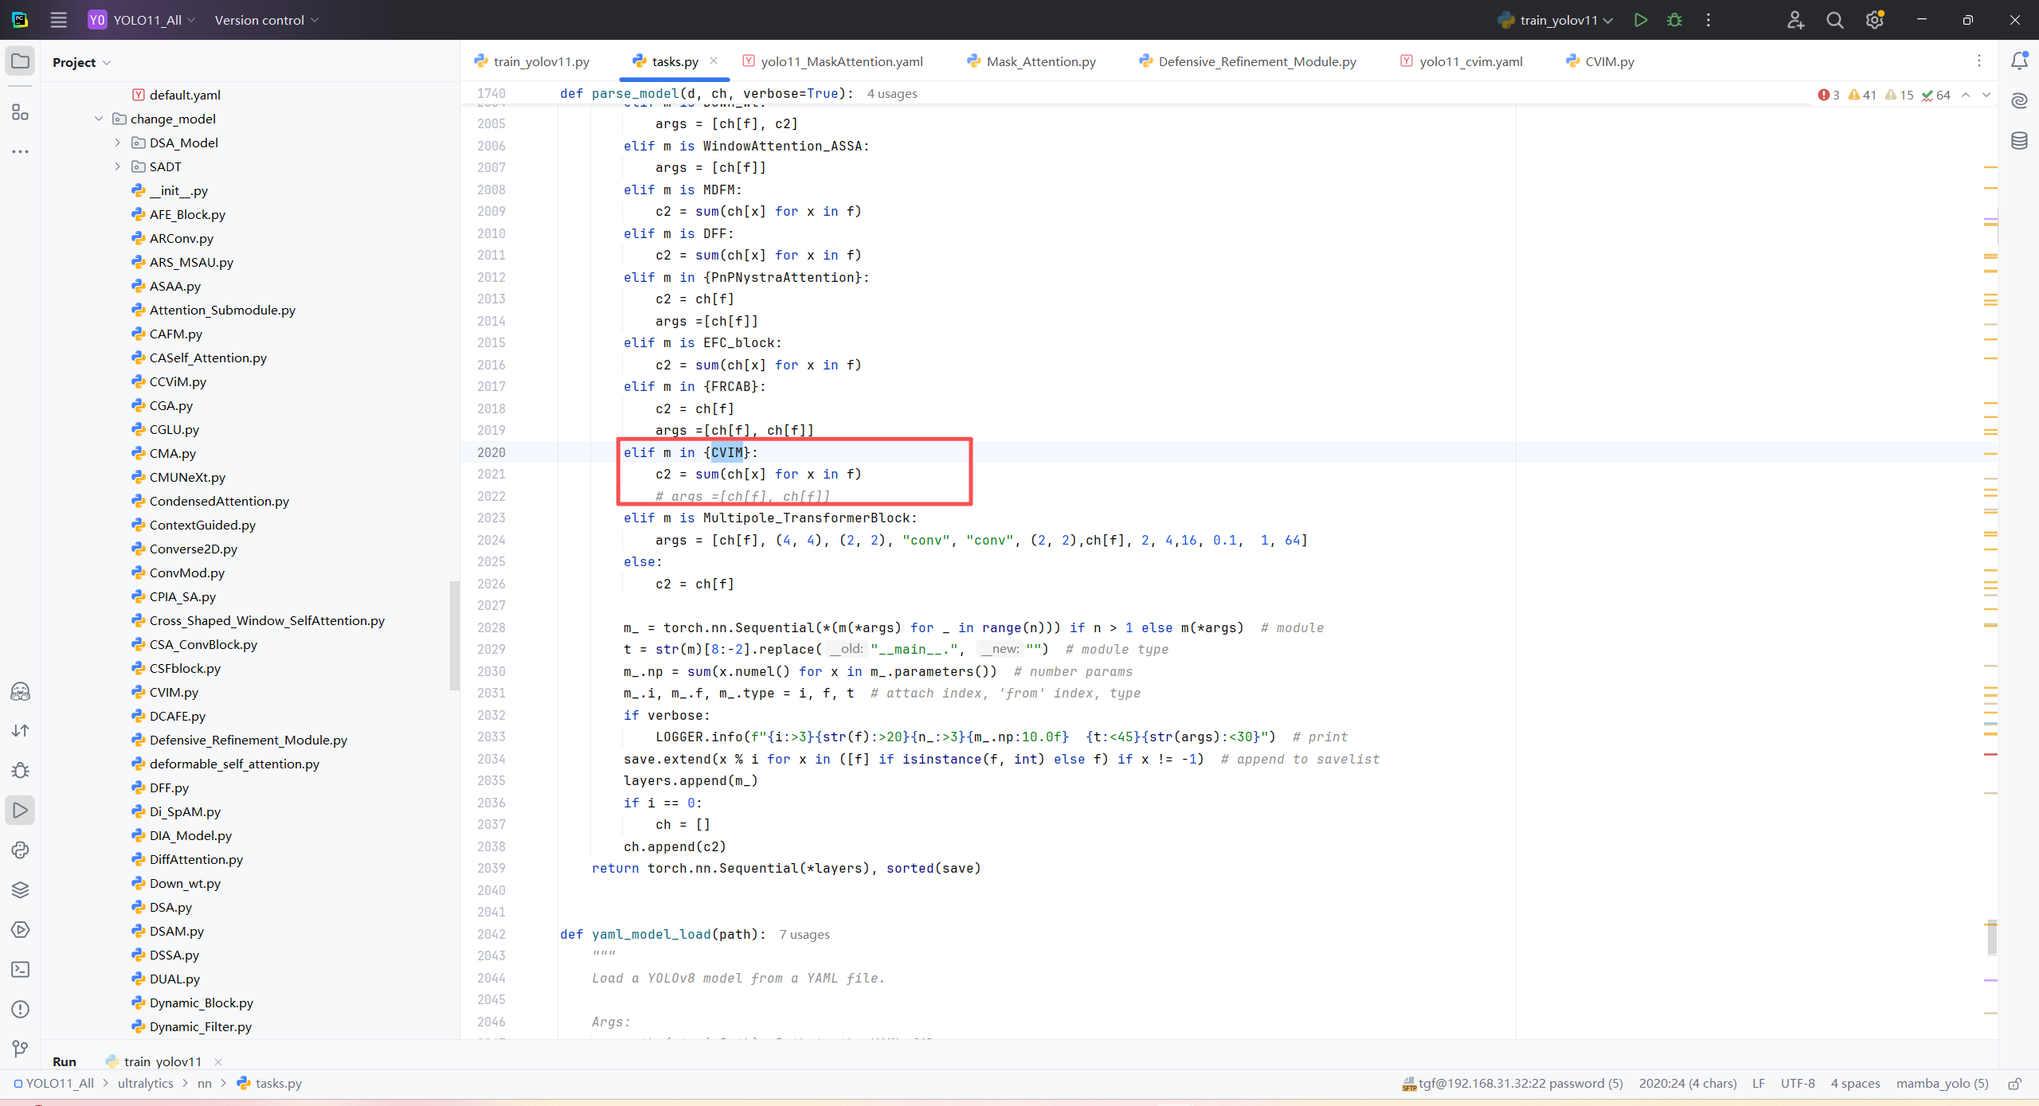Open the Git tool window icon

pyautogui.click(x=21, y=1049)
